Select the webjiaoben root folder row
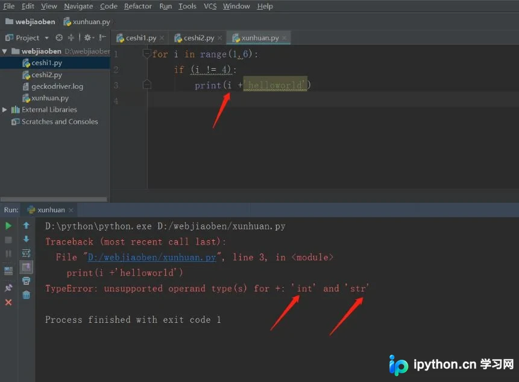519x382 pixels. [55, 51]
